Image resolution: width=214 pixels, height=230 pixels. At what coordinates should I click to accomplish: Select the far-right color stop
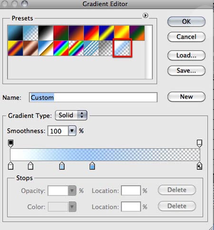pos(199,166)
